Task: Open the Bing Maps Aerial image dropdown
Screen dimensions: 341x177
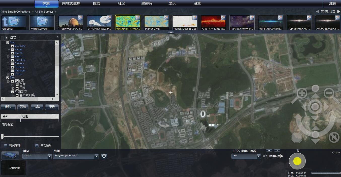Action: click(x=96, y=156)
